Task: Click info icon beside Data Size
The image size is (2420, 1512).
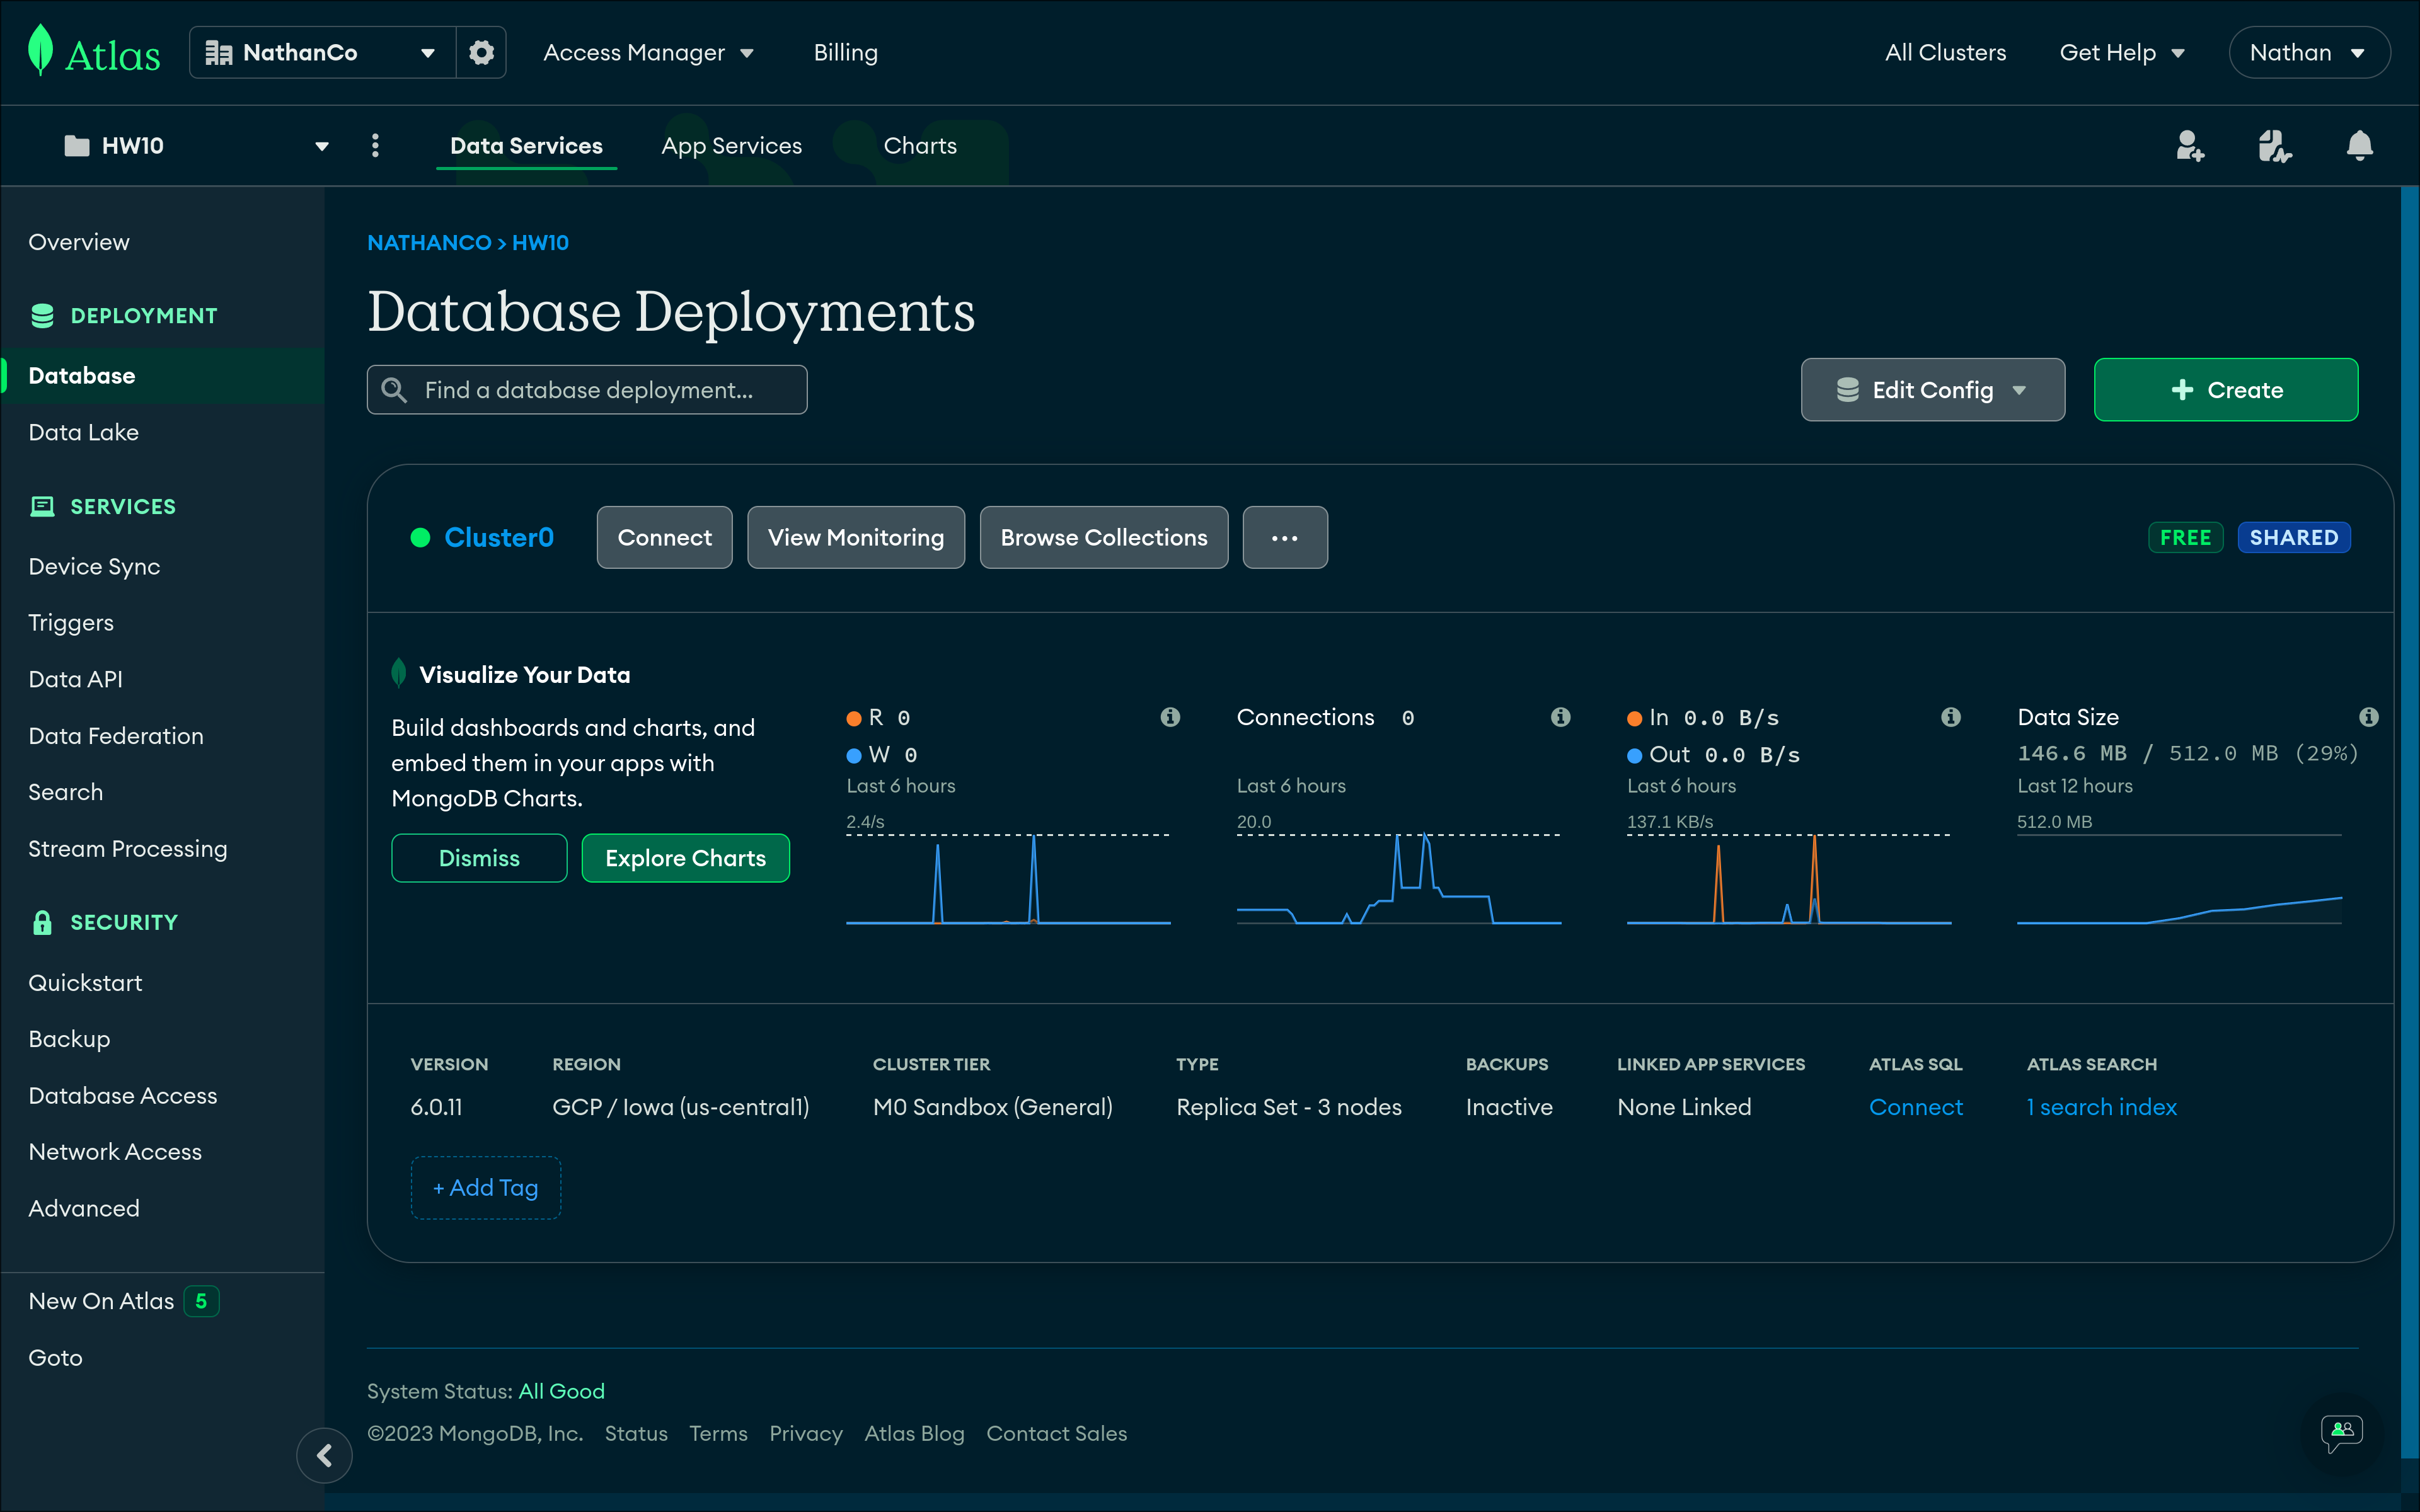Action: (x=2368, y=717)
